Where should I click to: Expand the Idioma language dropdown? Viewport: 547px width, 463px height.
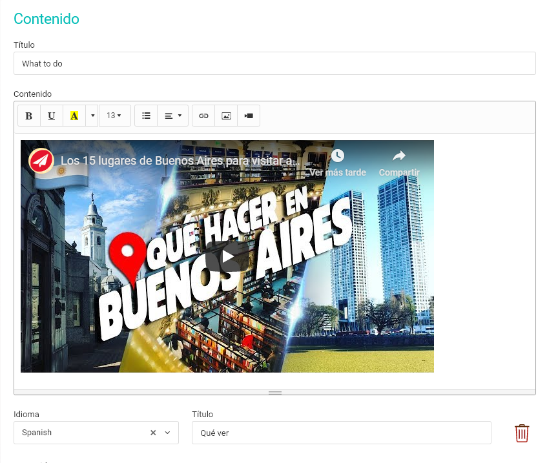[x=167, y=433]
